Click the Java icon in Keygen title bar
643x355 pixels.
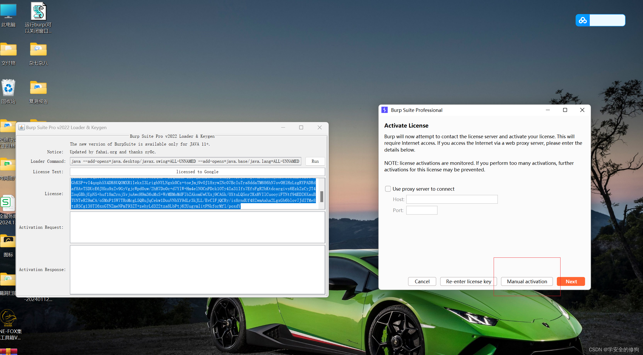(x=22, y=127)
